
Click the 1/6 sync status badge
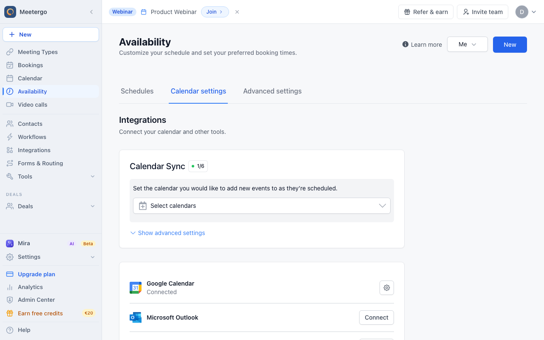198,166
